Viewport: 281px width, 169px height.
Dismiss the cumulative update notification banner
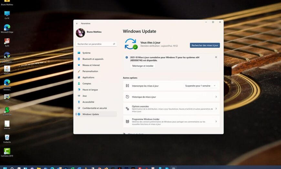pyautogui.click(x=216, y=57)
